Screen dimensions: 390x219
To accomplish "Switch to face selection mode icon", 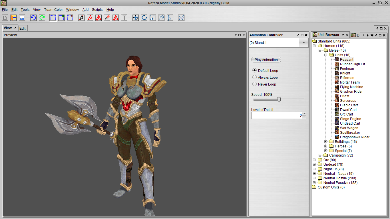I will tap(90, 18).
